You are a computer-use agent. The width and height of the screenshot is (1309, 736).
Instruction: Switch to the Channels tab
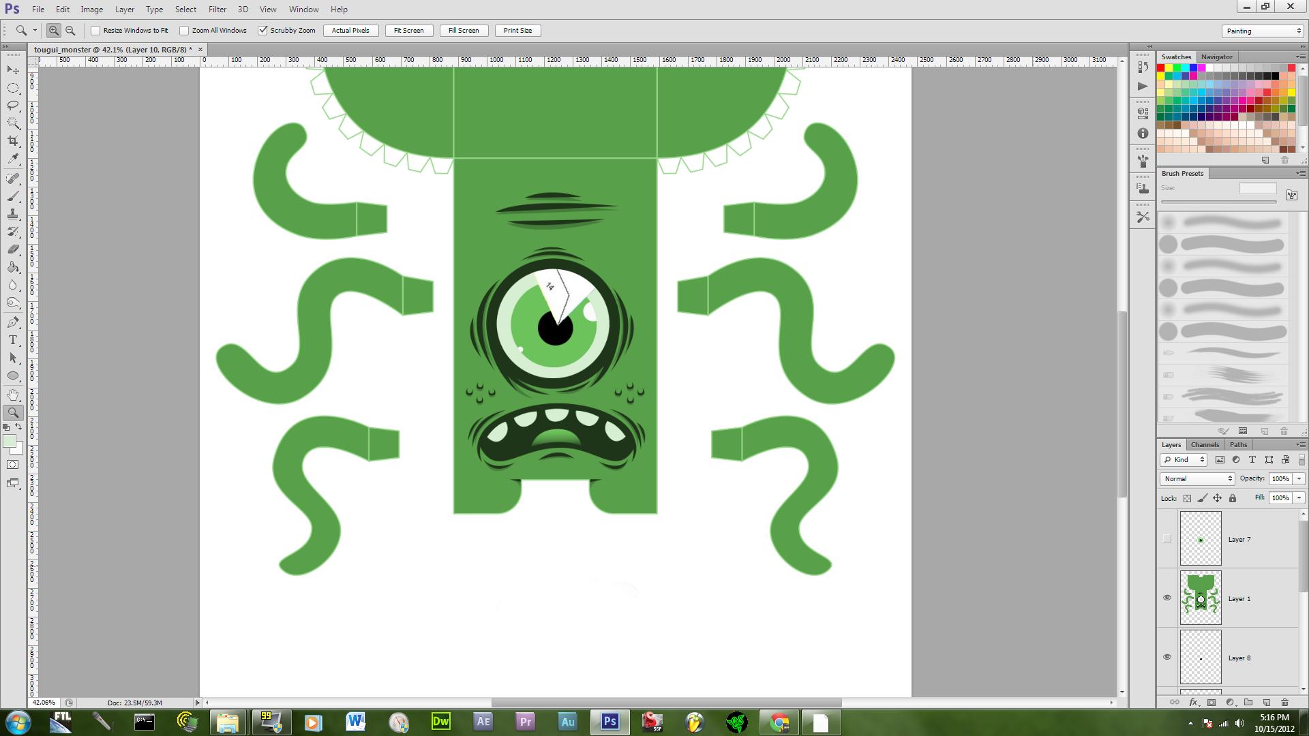[x=1205, y=444]
